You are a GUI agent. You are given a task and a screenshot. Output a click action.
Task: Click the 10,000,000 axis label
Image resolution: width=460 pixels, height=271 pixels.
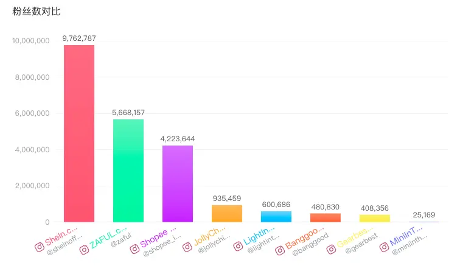31,41
